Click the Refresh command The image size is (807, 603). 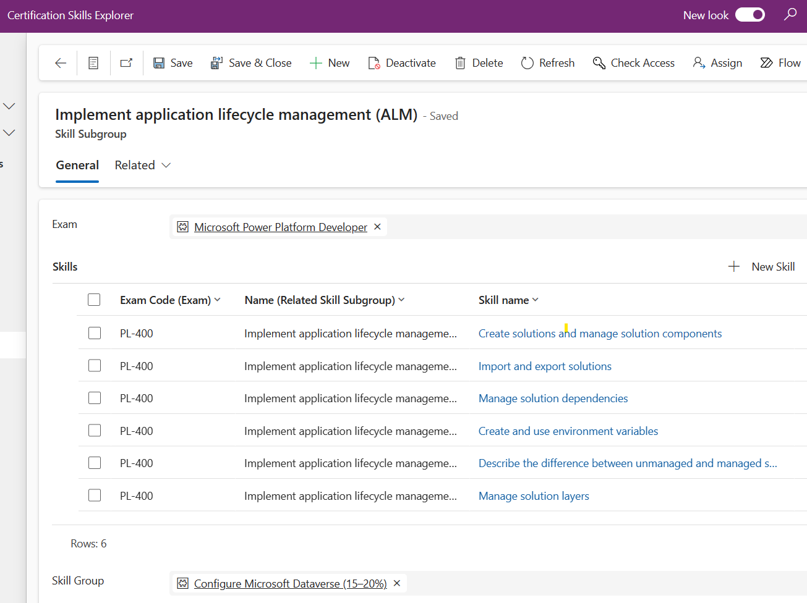[x=548, y=63]
